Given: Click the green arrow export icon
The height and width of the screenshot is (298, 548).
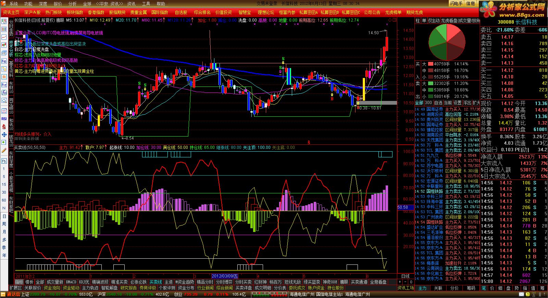Looking at the screenshot, I should pos(4,142).
